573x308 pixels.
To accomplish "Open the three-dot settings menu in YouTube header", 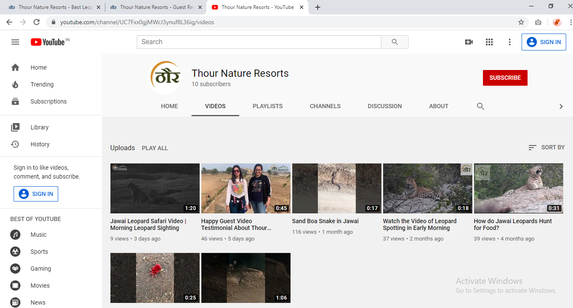I will pos(510,42).
